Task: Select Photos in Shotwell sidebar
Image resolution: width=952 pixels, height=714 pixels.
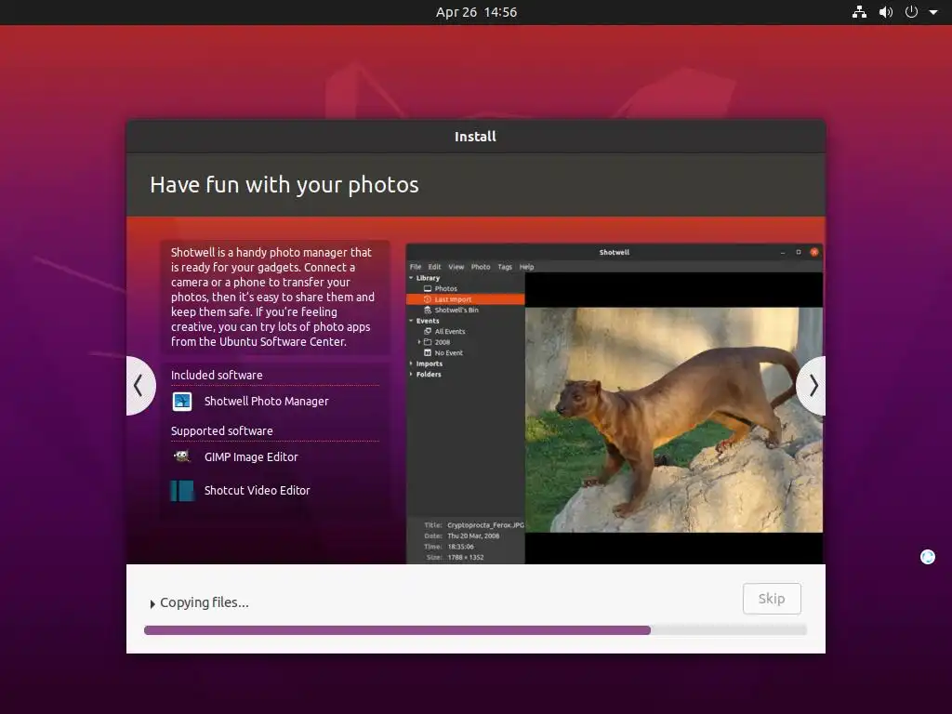Action: pos(445,289)
